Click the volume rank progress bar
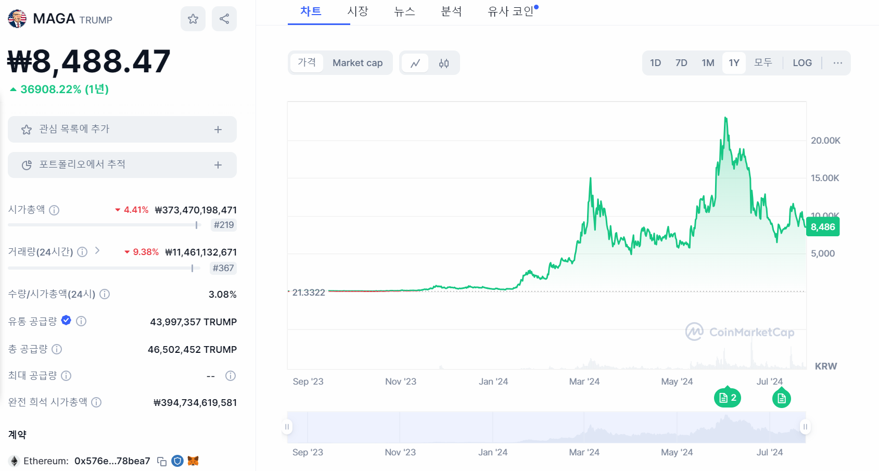Viewport: 879px width, 471px height. (104, 268)
